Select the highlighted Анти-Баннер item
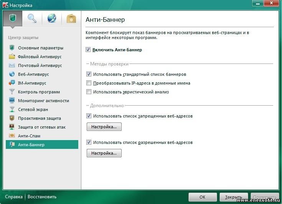Viewport: 282px width, 204px height. pyautogui.click(x=42, y=145)
